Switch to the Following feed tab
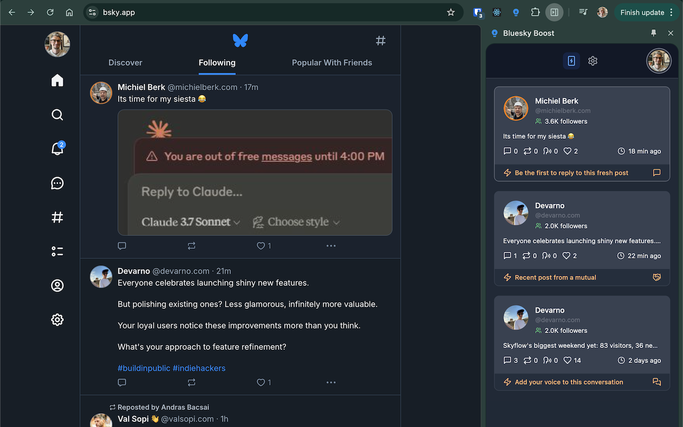The image size is (683, 427). [217, 62]
